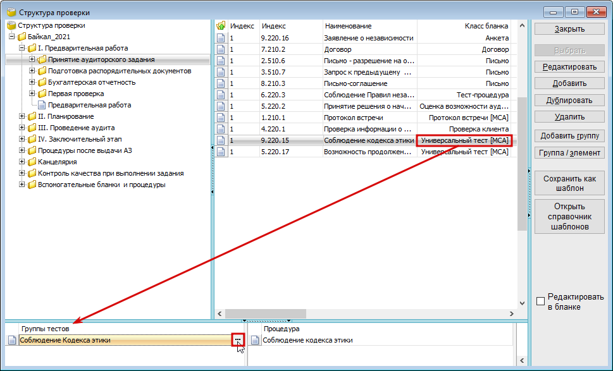Click the Добавить button

click(569, 83)
